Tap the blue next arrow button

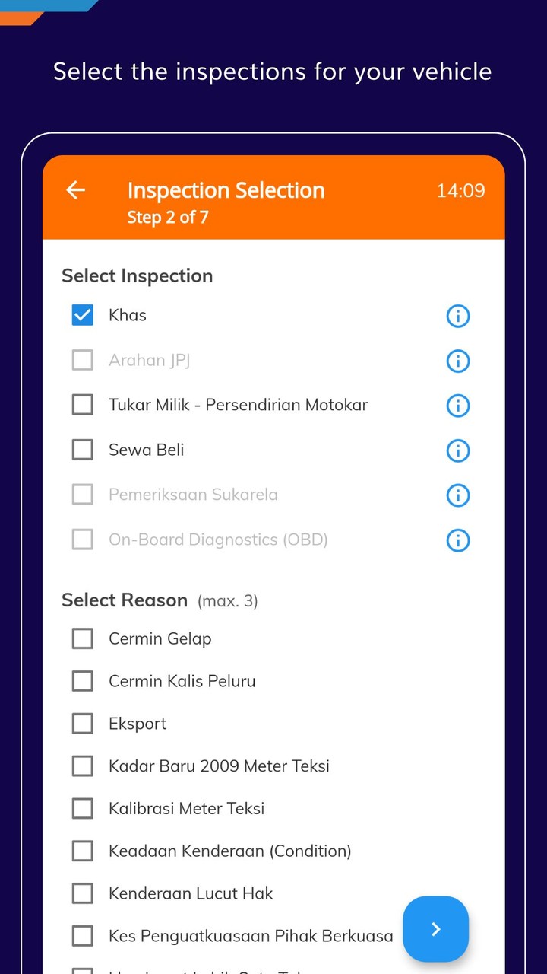tap(435, 929)
